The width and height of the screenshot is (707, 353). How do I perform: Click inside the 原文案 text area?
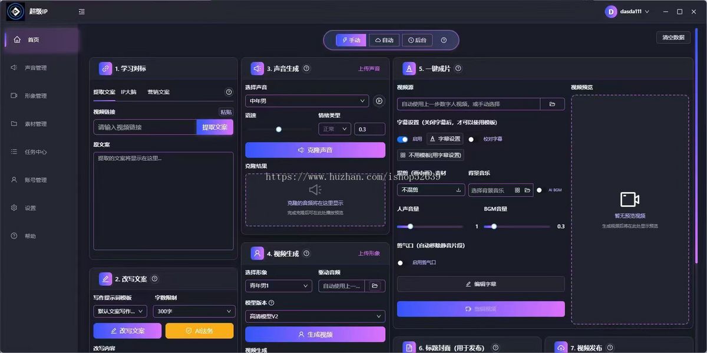coord(163,201)
